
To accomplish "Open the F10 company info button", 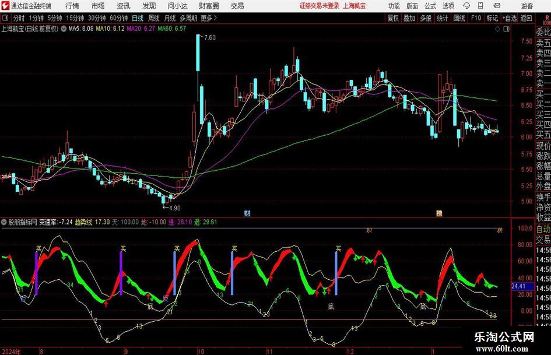I will tap(476, 18).
